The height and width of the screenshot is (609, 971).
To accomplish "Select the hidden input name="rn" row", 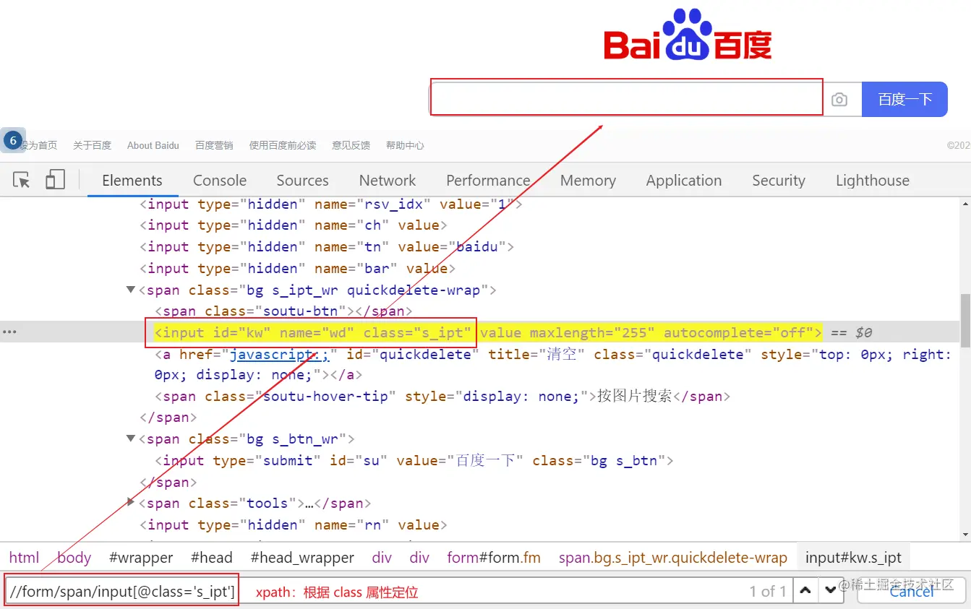I will click(294, 524).
